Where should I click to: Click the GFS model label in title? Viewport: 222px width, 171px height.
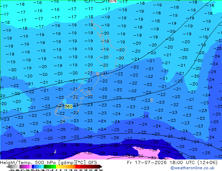point(92,163)
